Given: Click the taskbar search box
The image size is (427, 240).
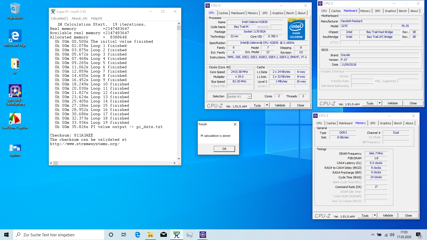Looking at the screenshot, I should pos(59,235).
